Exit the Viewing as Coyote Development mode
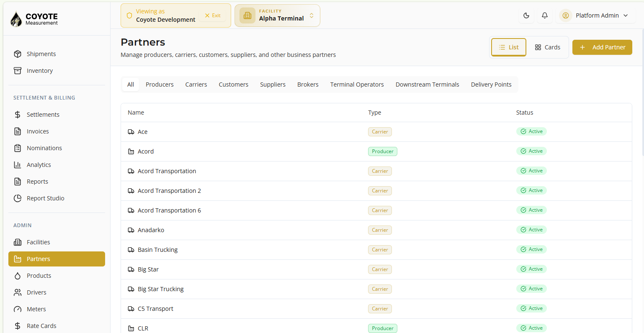 [213, 15]
